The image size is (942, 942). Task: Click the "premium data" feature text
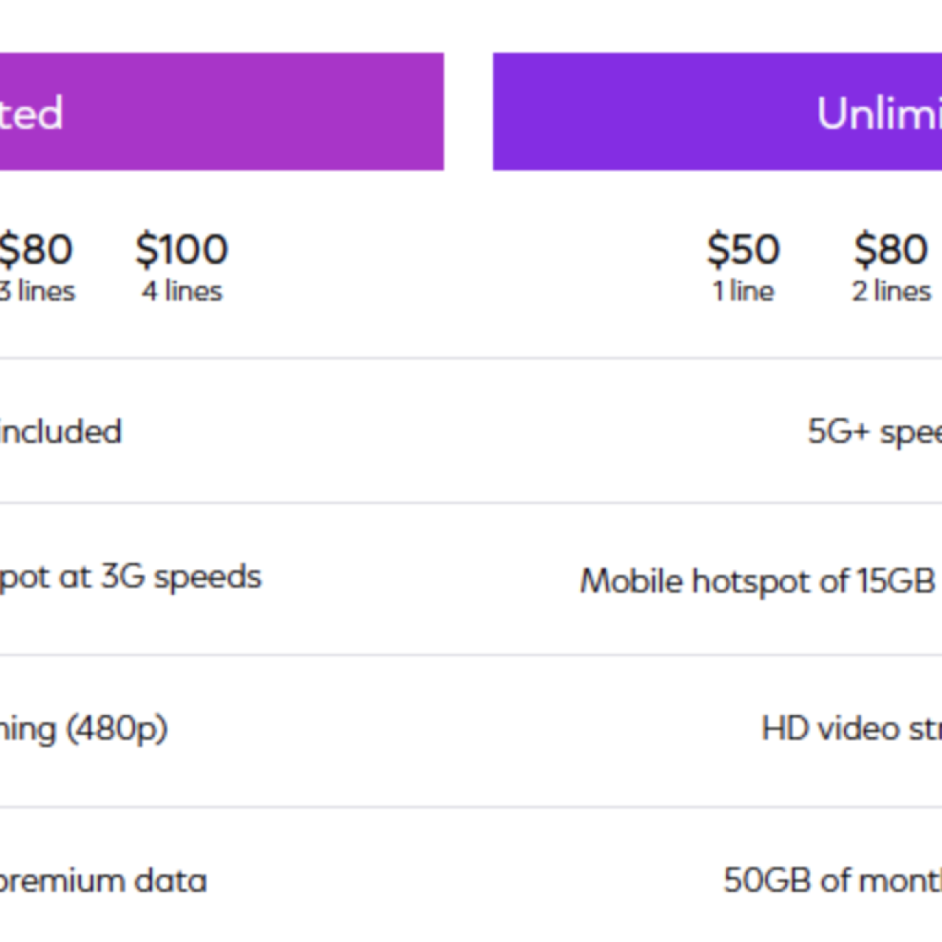pyautogui.click(x=102, y=881)
